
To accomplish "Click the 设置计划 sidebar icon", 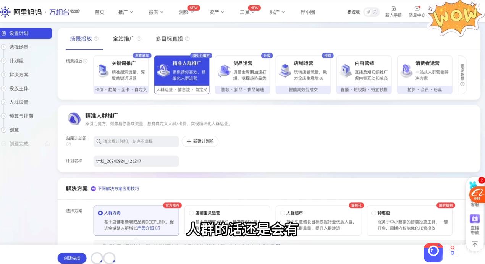I will click(x=4, y=33).
